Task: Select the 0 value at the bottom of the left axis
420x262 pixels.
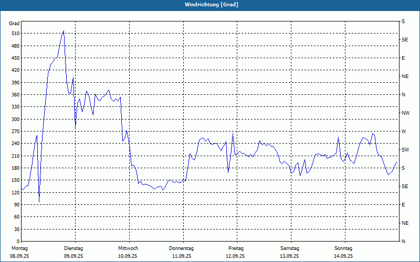Action: click(x=17, y=229)
